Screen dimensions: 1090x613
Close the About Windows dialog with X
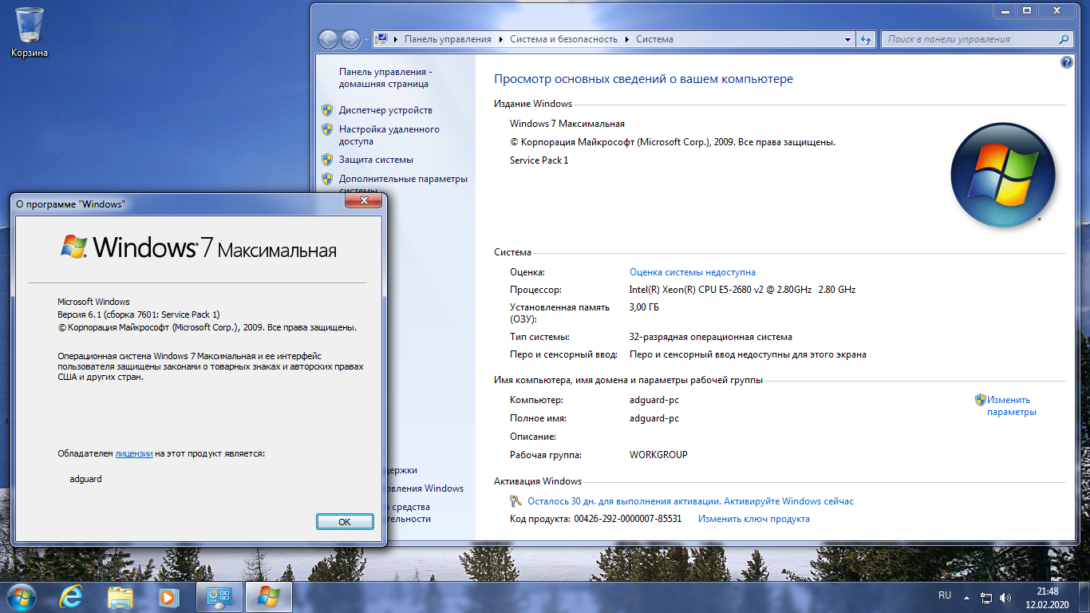(364, 203)
